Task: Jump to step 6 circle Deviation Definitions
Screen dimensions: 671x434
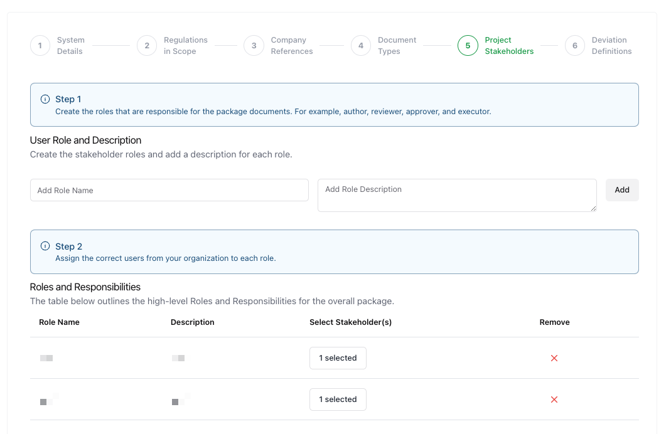Action: pyautogui.click(x=575, y=46)
